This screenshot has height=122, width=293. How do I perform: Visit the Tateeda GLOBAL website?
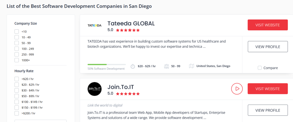[268, 25]
